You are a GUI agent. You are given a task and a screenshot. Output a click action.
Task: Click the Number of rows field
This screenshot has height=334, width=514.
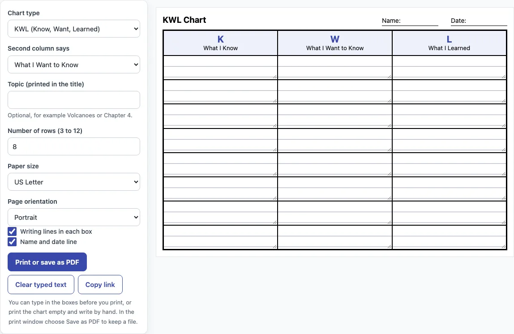tap(74, 146)
